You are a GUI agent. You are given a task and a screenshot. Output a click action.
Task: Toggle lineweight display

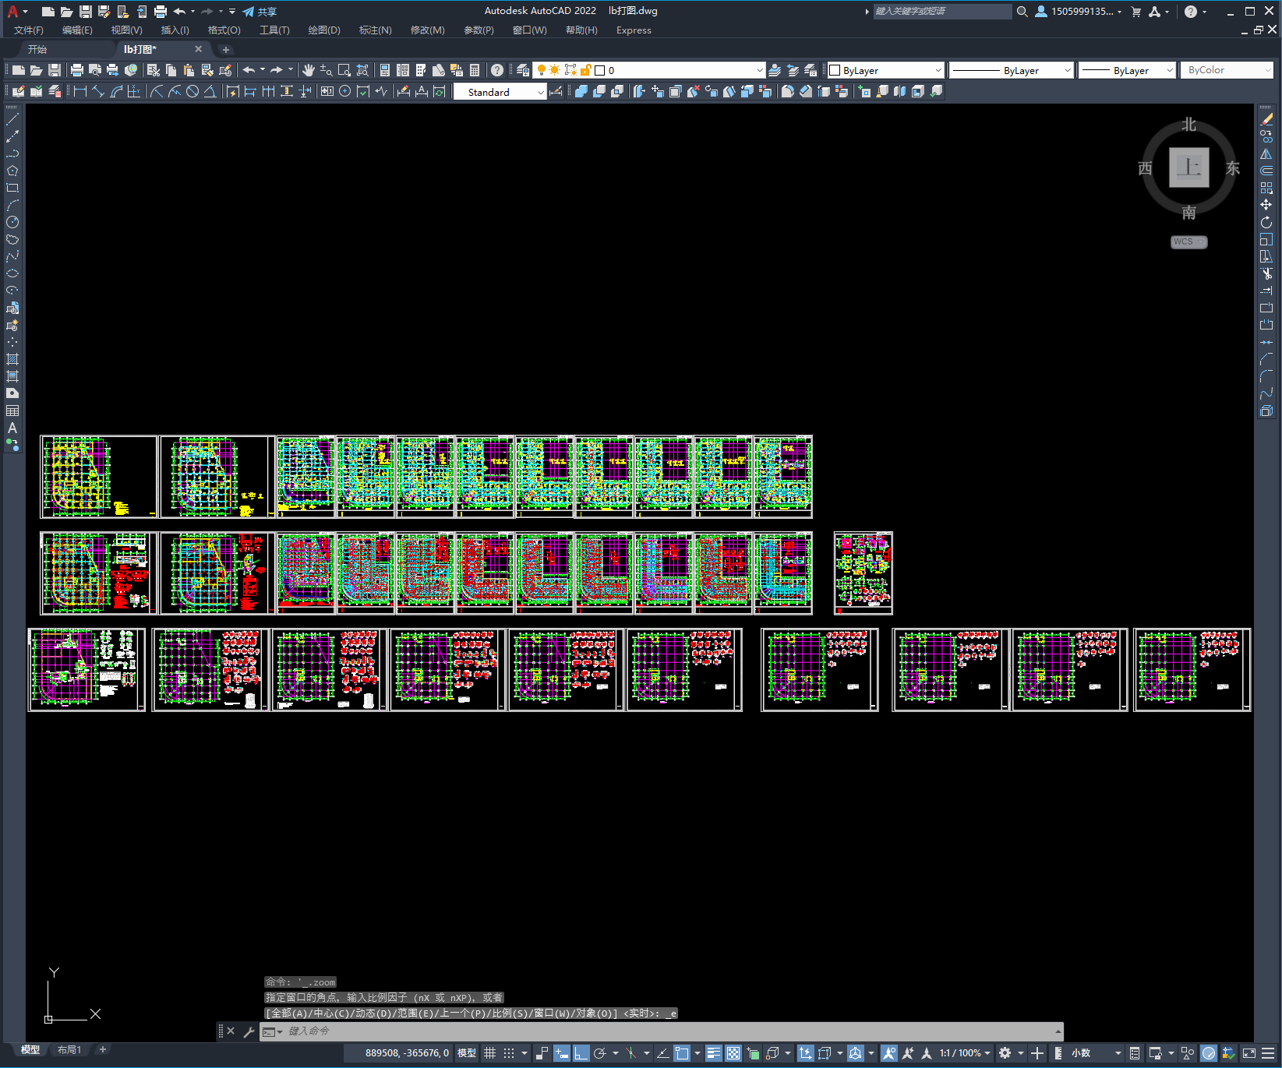pyautogui.click(x=714, y=1053)
